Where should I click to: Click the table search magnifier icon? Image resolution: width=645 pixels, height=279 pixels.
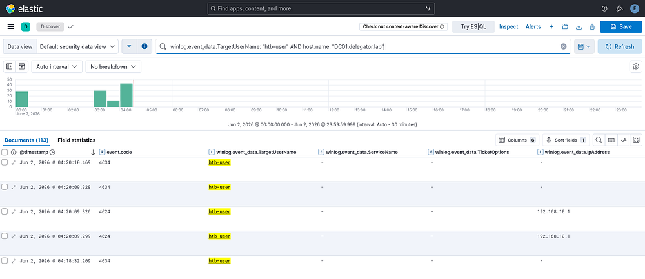[599, 140]
